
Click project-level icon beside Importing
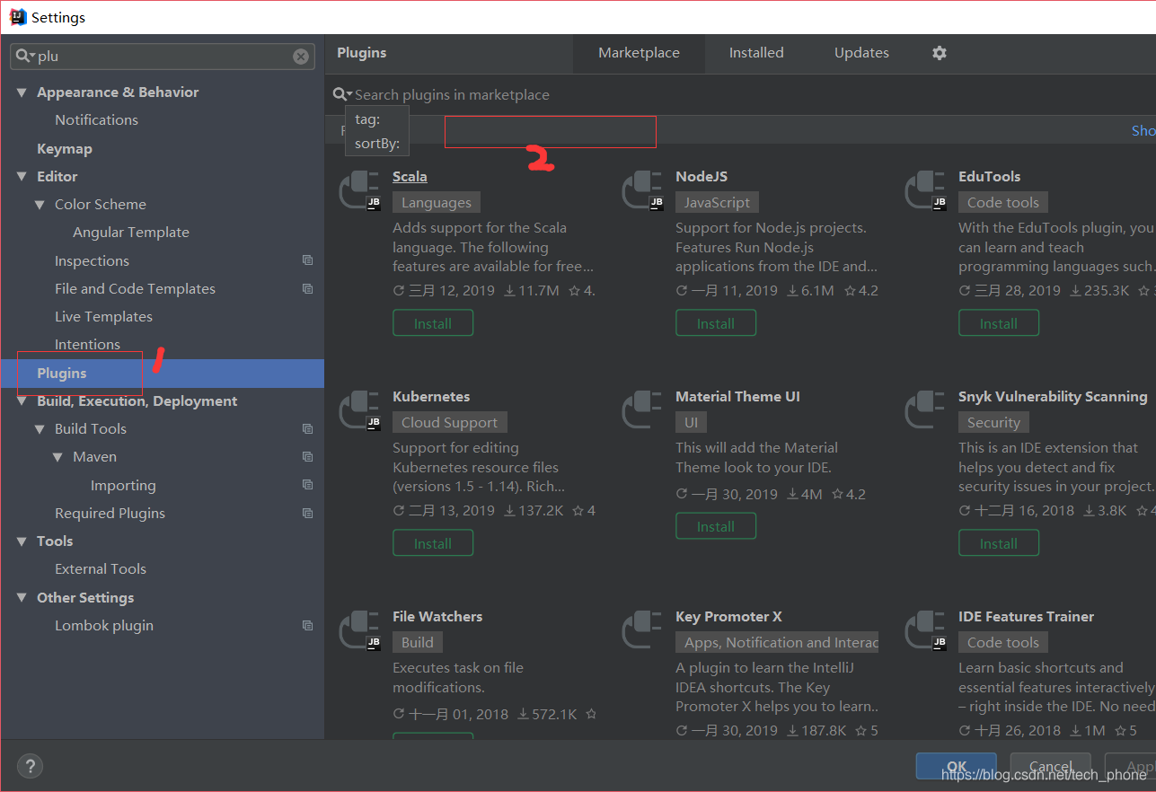[x=308, y=485]
